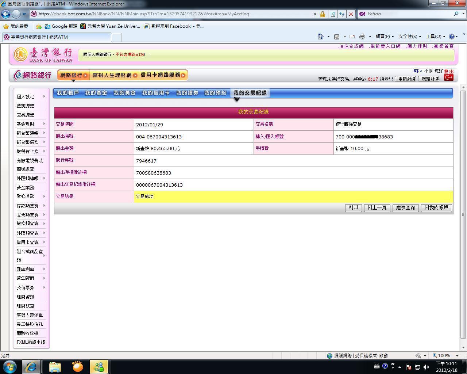The height and width of the screenshot is (374, 467).
Task: Open the 富裕人生理財網 navigation tab
Action: (x=114, y=75)
